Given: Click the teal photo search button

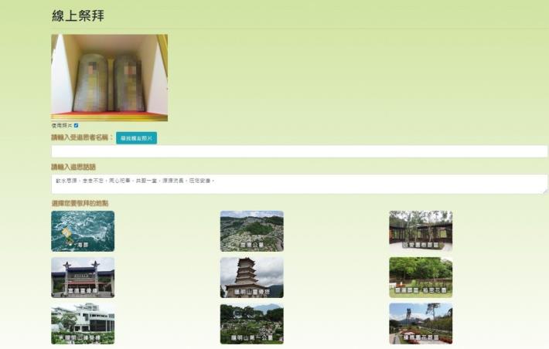Looking at the screenshot, I should pos(136,138).
